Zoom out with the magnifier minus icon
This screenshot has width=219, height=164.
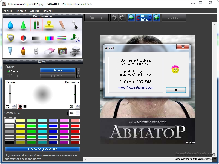[x=131, y=18]
